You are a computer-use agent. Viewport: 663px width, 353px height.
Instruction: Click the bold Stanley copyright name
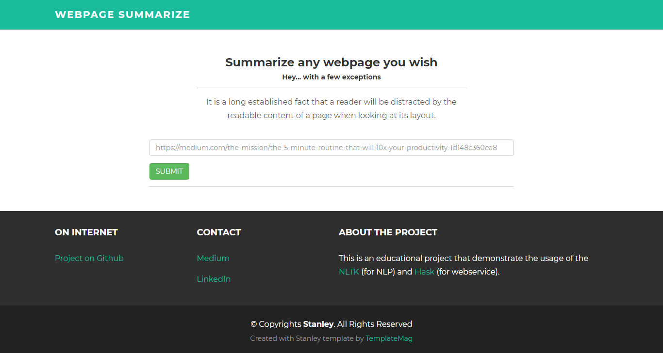click(x=318, y=324)
